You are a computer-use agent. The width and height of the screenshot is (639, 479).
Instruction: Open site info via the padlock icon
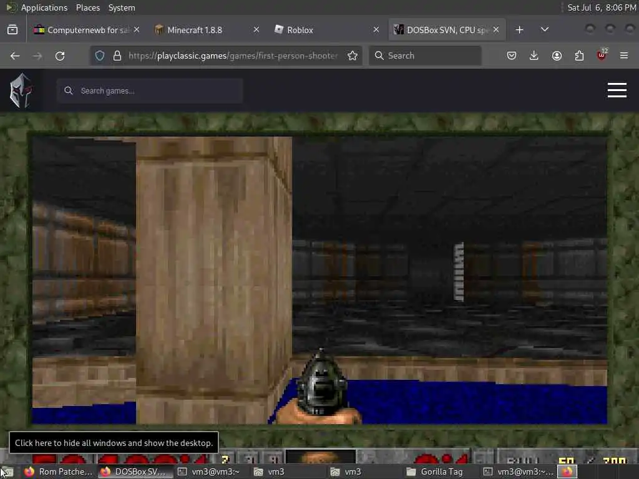[x=117, y=56]
